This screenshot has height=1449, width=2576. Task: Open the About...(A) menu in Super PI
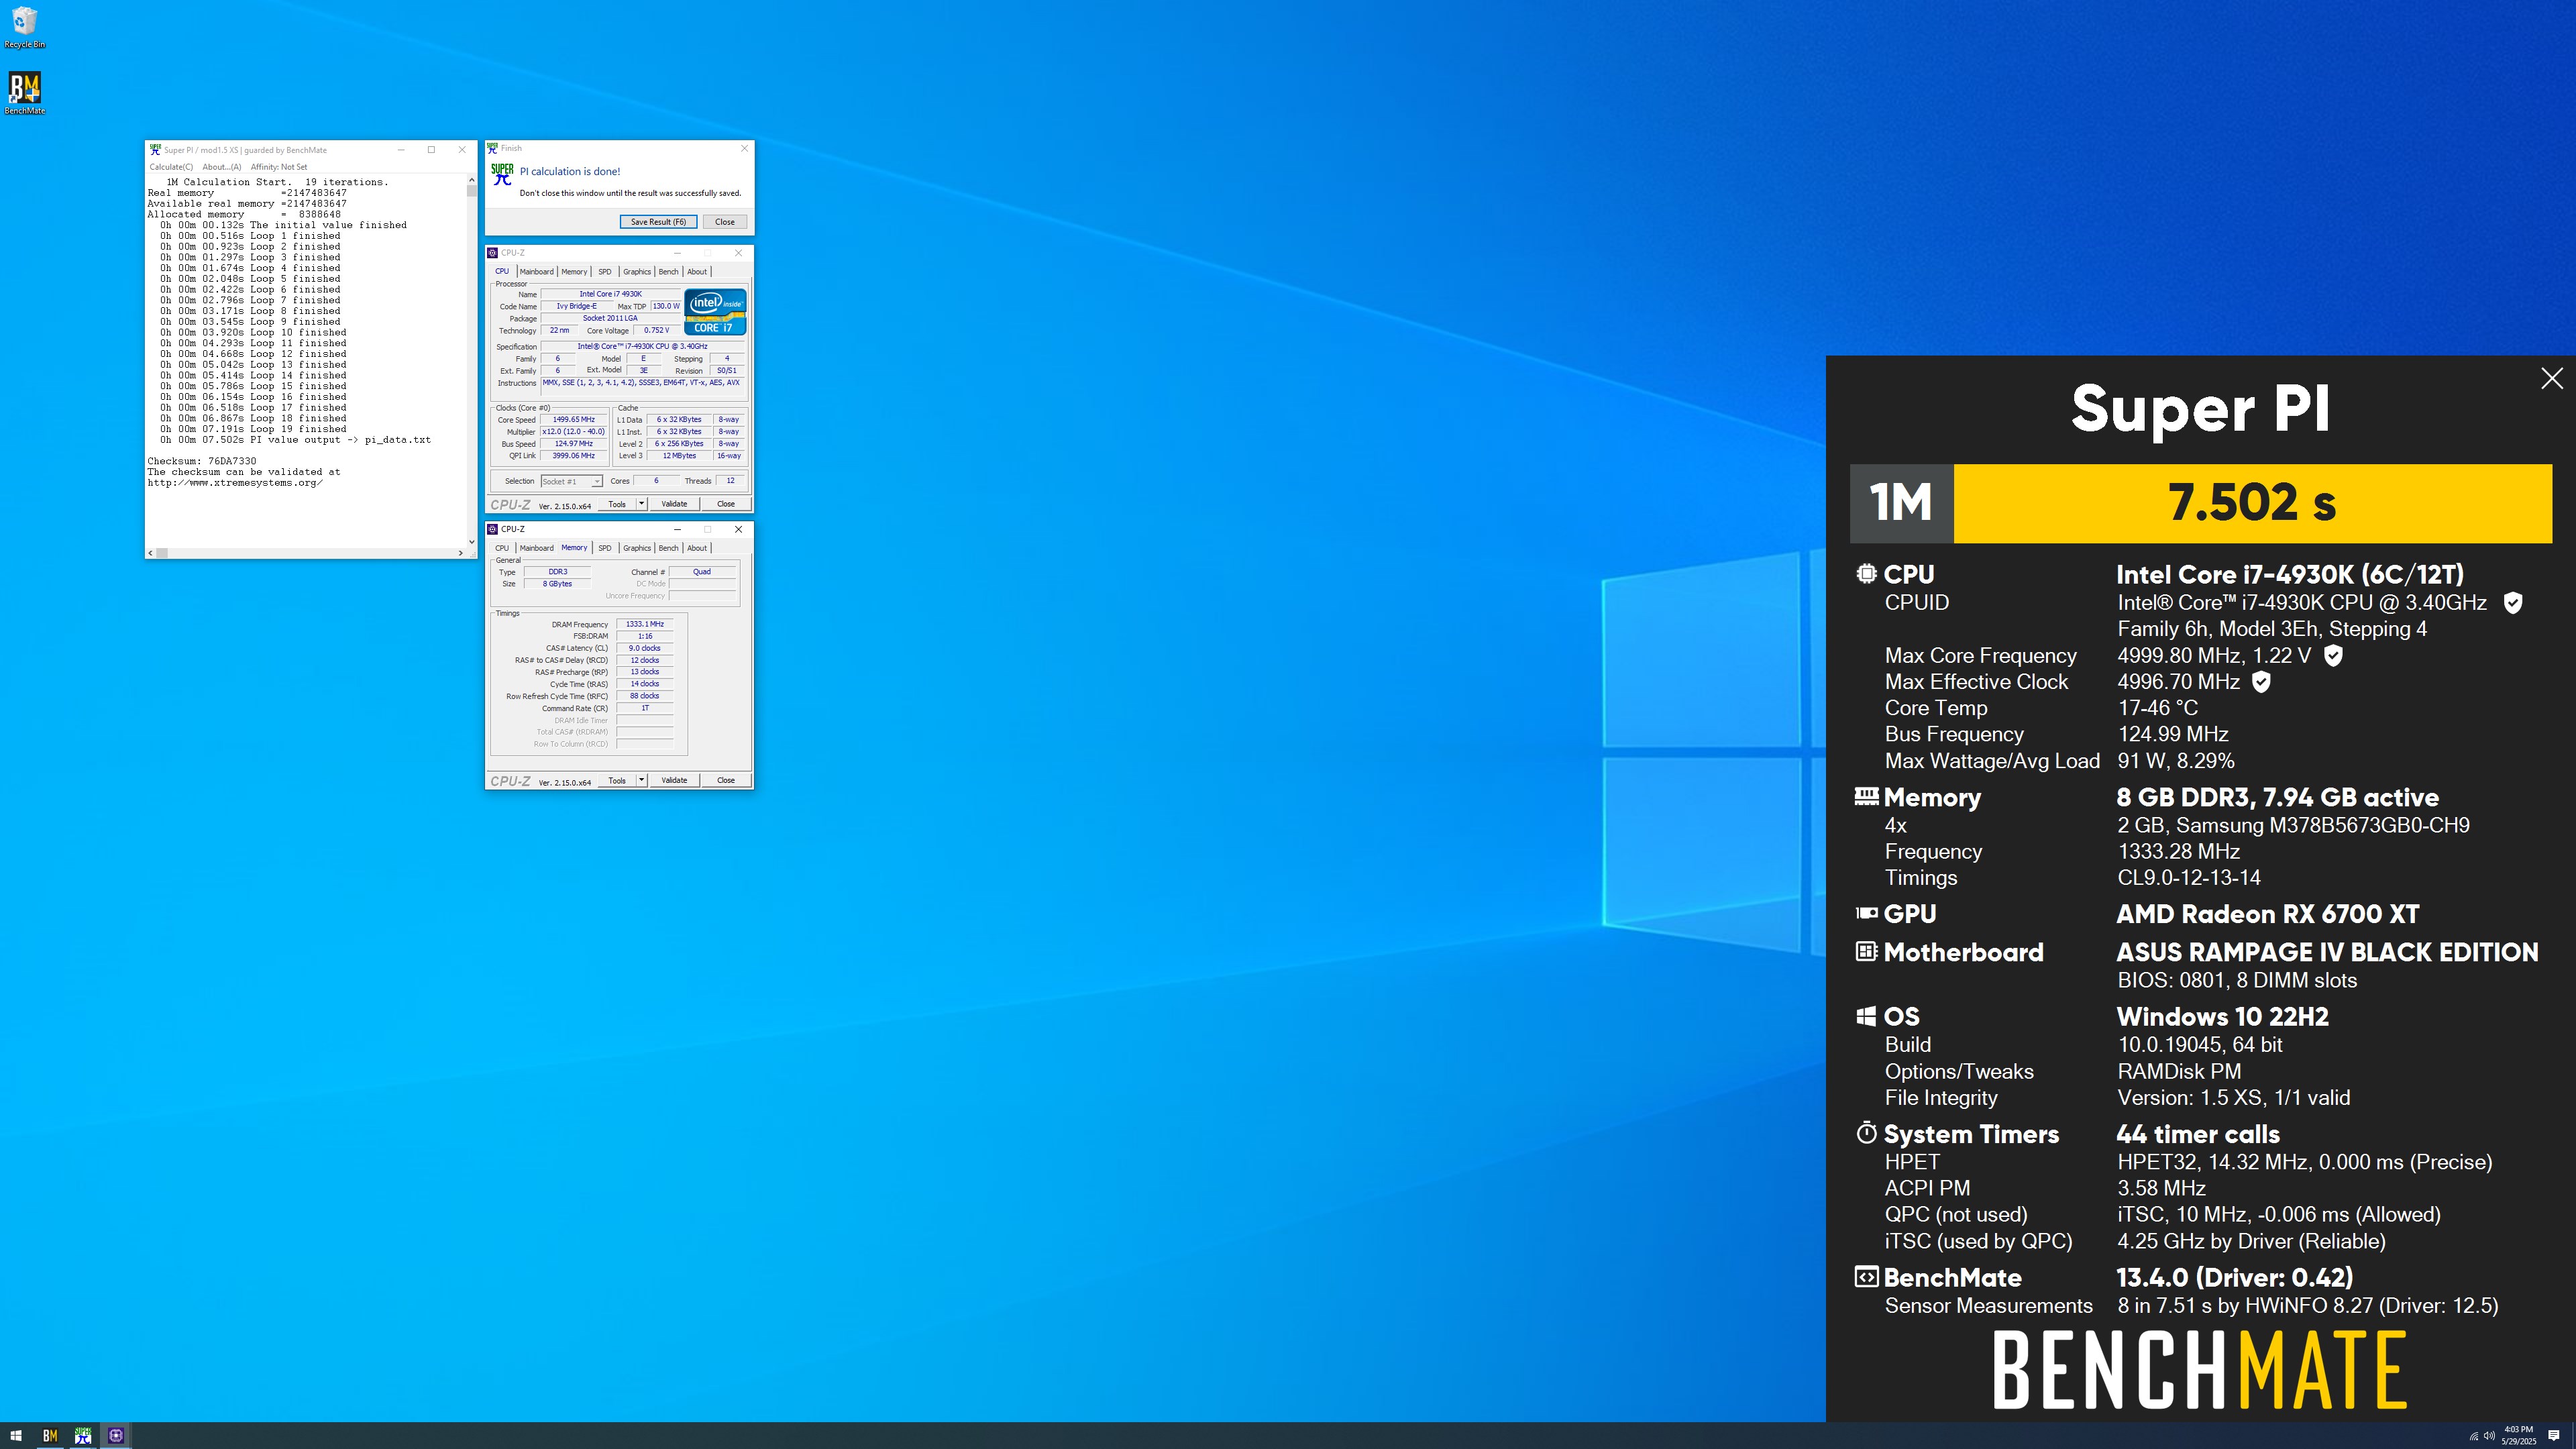tap(221, 167)
